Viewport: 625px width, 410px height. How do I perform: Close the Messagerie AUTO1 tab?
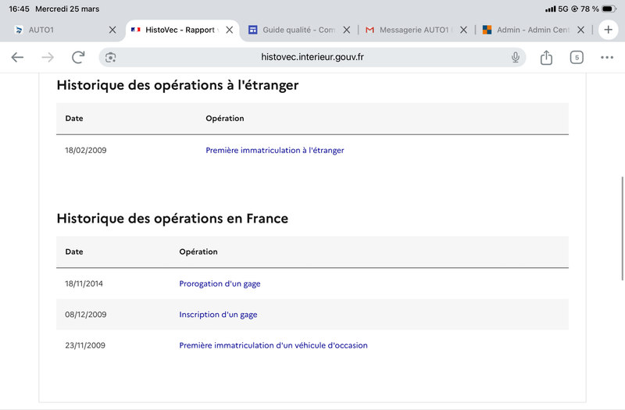click(x=463, y=30)
